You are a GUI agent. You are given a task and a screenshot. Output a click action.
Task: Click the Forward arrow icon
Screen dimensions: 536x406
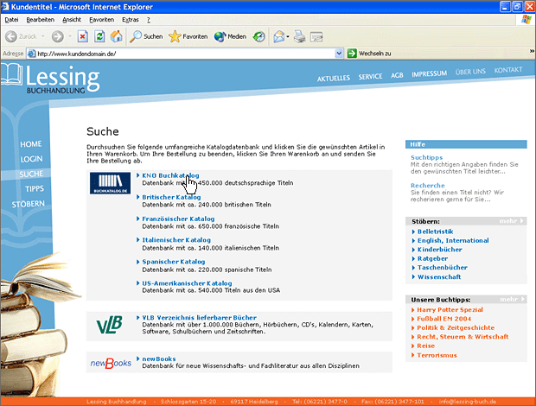57,36
